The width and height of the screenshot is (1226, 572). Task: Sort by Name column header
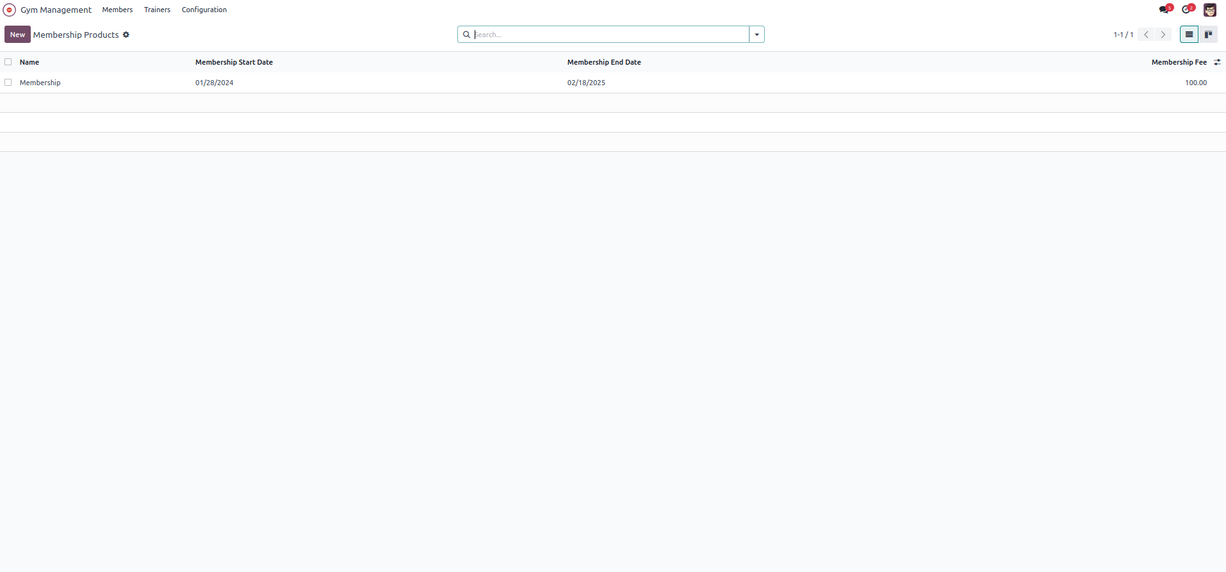[29, 62]
